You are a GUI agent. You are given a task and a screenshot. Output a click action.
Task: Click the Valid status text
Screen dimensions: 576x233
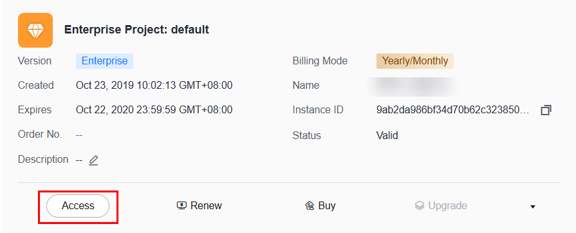(387, 135)
